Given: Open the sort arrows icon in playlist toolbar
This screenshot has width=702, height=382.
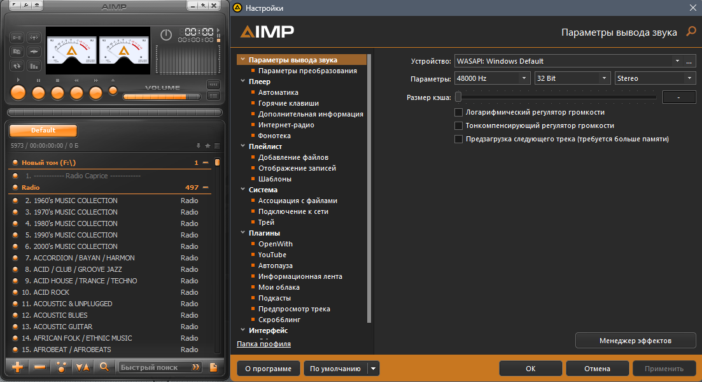Looking at the screenshot, I should [x=83, y=367].
